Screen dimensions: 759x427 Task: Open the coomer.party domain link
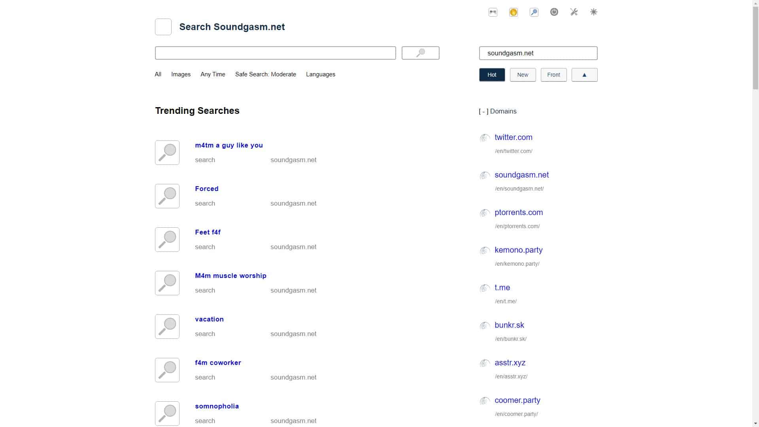click(x=517, y=400)
